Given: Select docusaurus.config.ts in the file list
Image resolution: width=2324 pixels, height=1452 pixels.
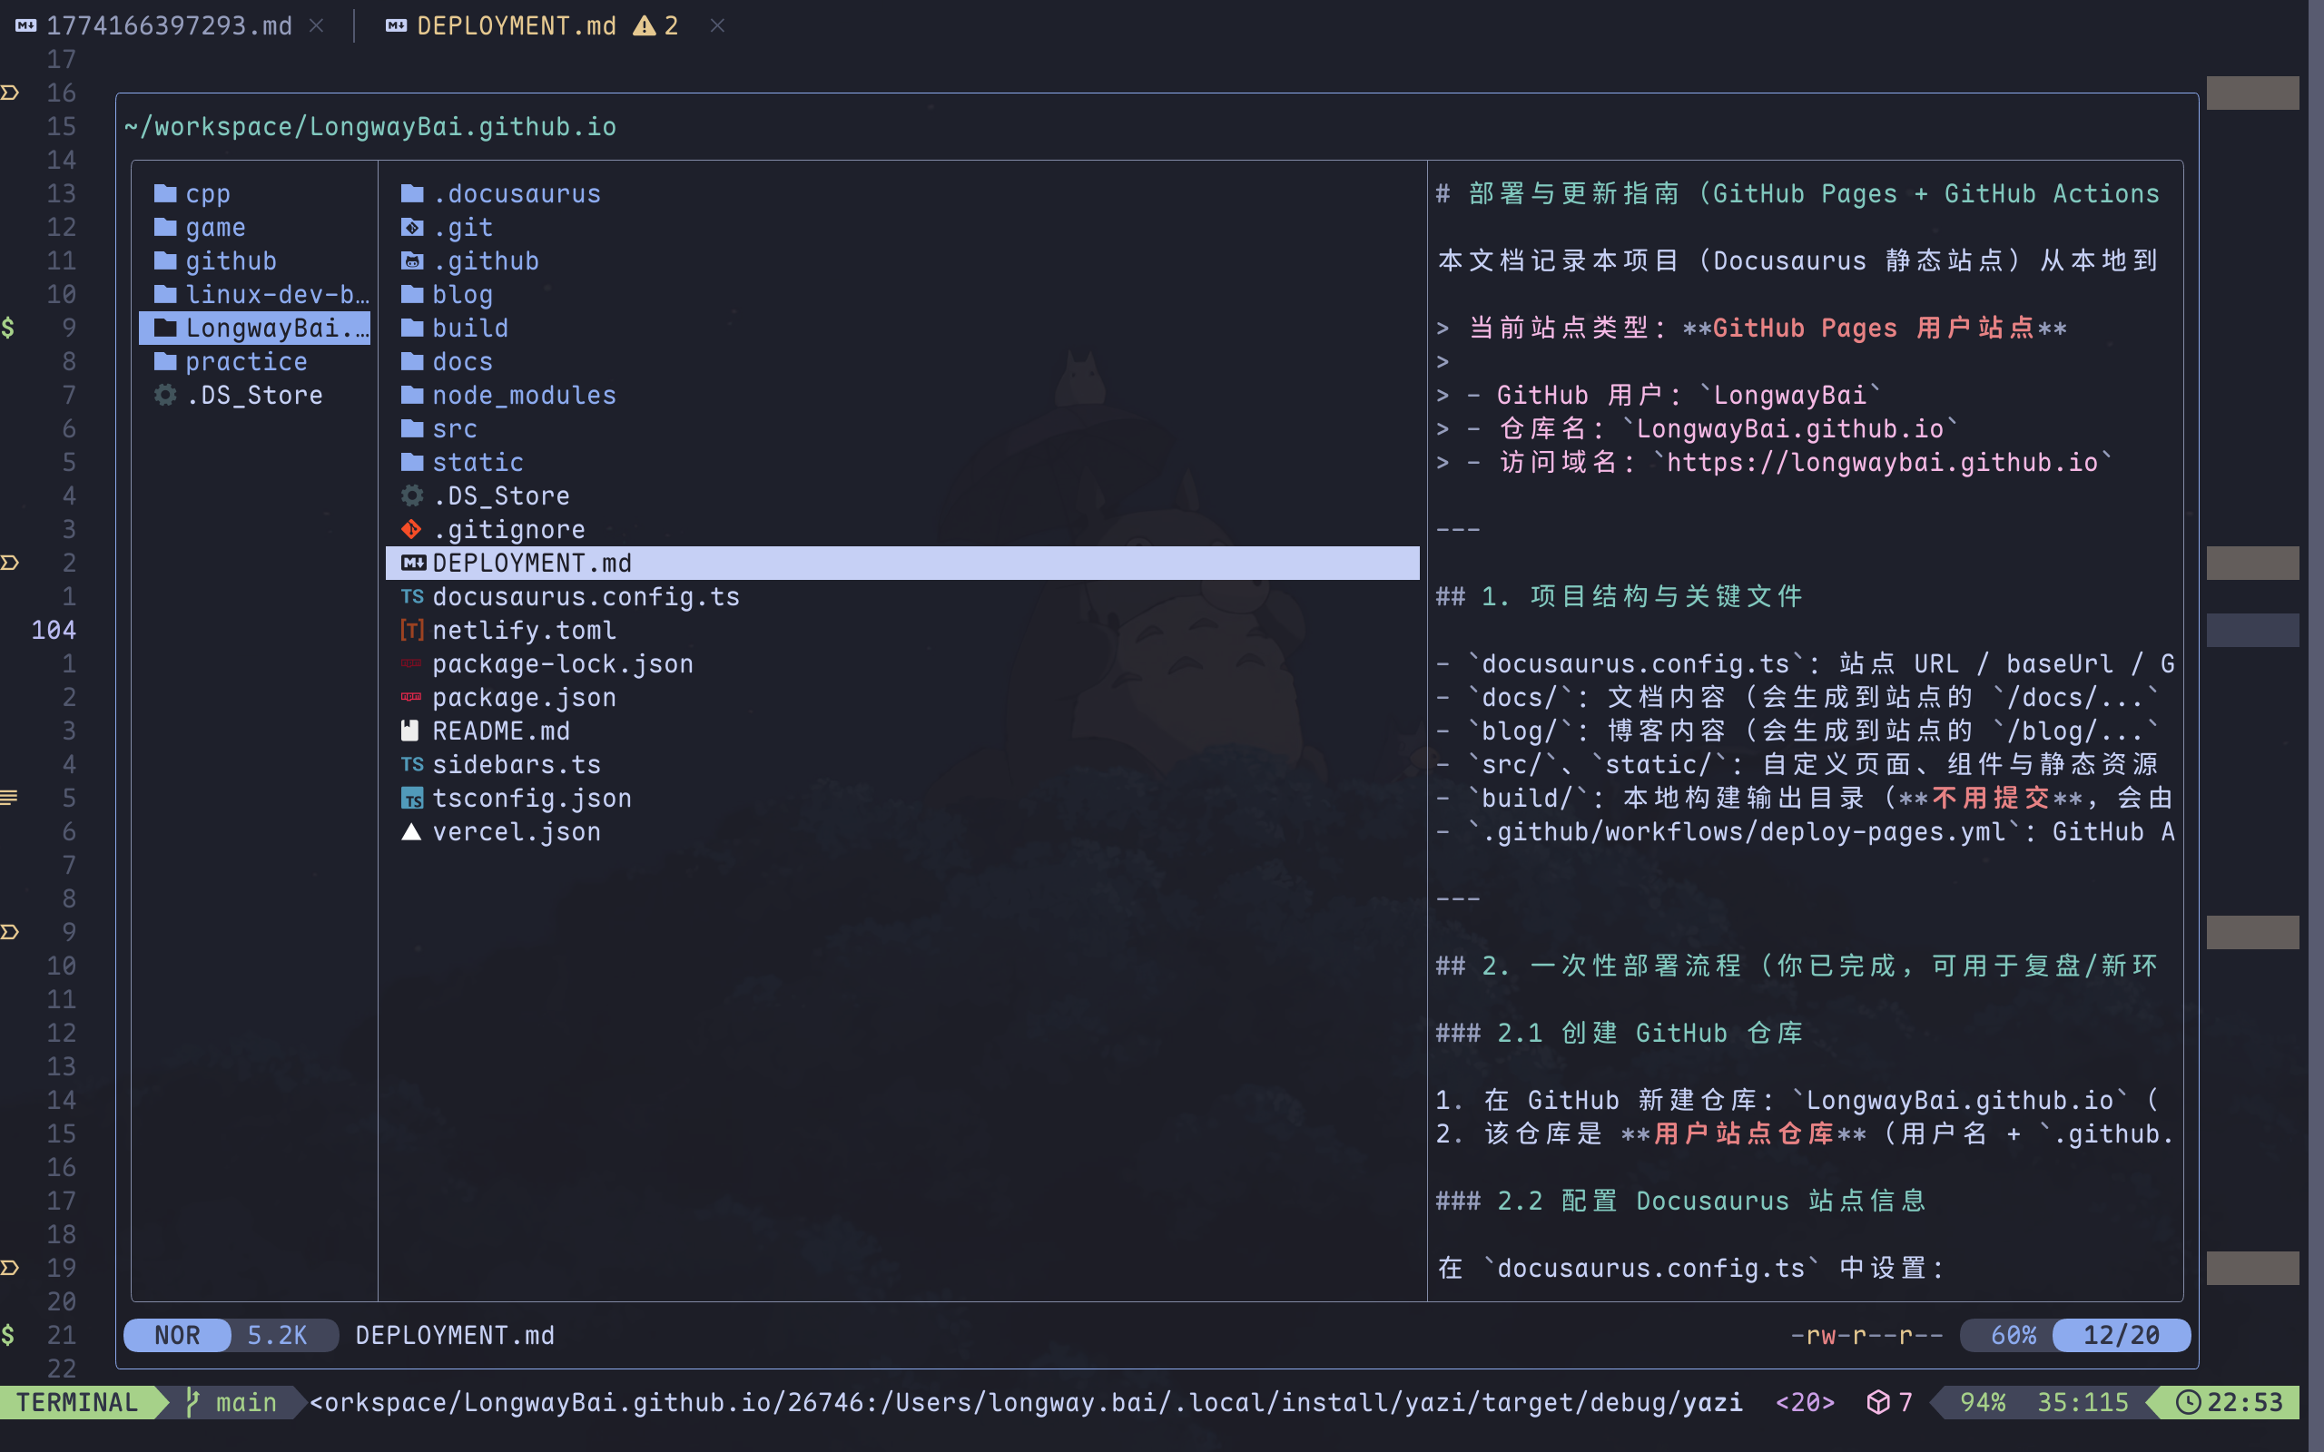Looking at the screenshot, I should coord(586,596).
